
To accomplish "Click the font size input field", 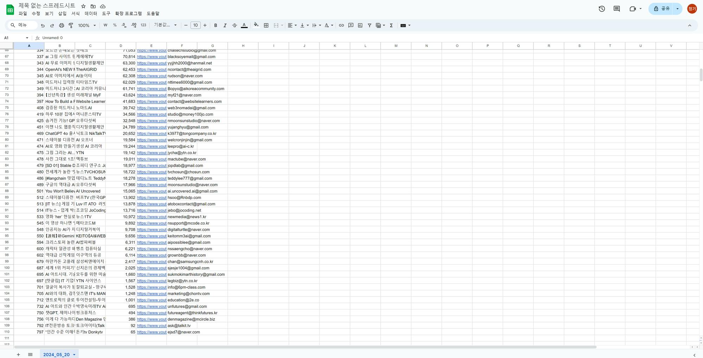I will (x=195, y=25).
